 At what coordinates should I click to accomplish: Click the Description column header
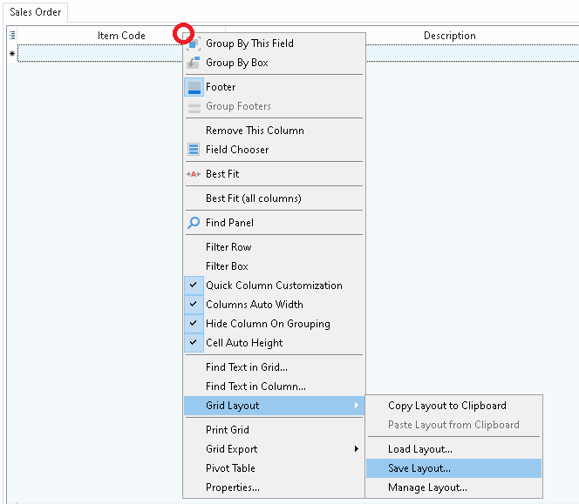450,36
